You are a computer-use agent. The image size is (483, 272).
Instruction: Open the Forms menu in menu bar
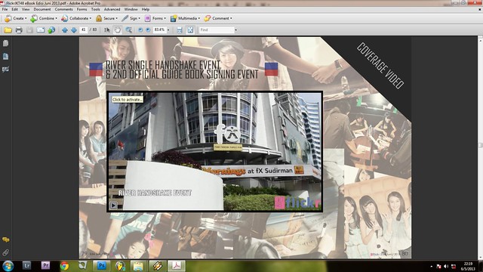(x=82, y=9)
